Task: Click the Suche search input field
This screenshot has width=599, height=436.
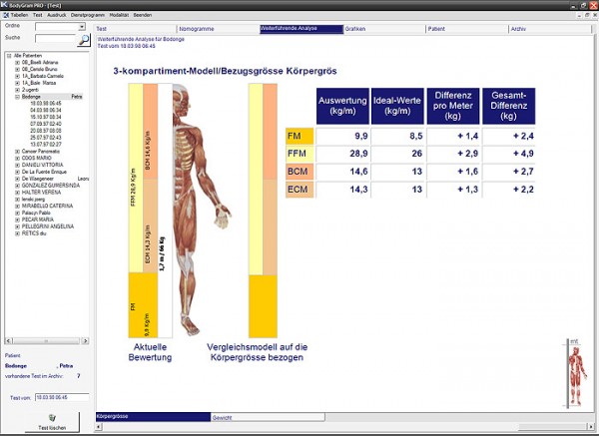Action: click(48, 40)
